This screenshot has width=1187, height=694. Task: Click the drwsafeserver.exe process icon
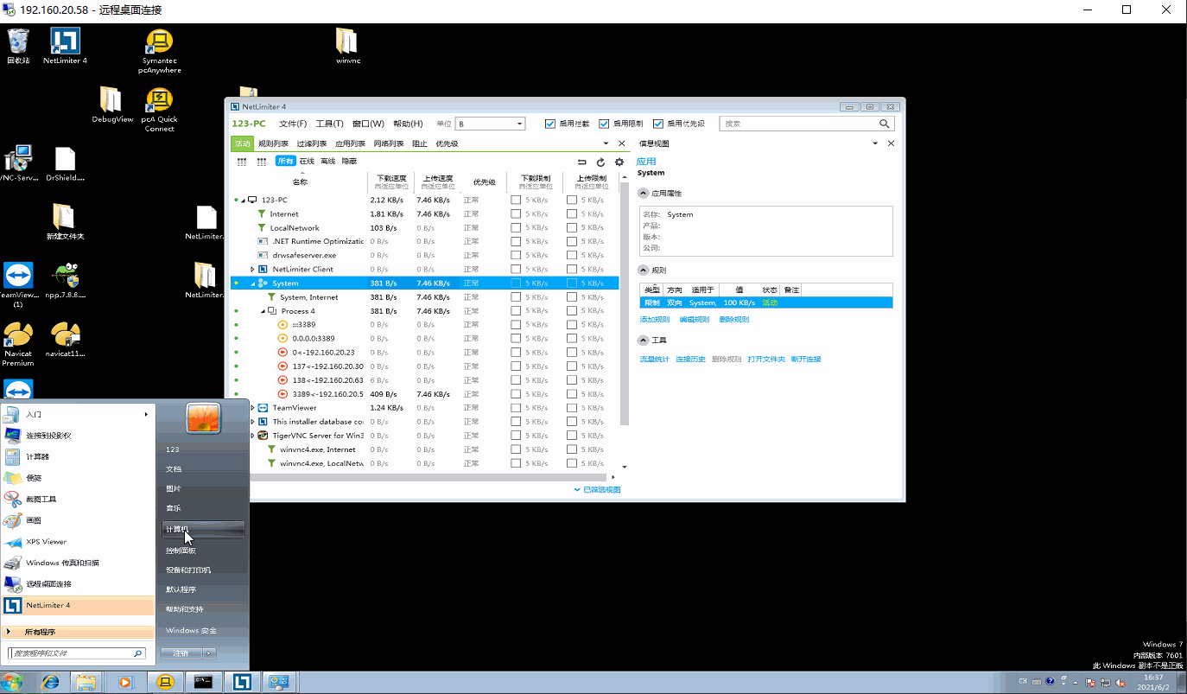(x=263, y=256)
